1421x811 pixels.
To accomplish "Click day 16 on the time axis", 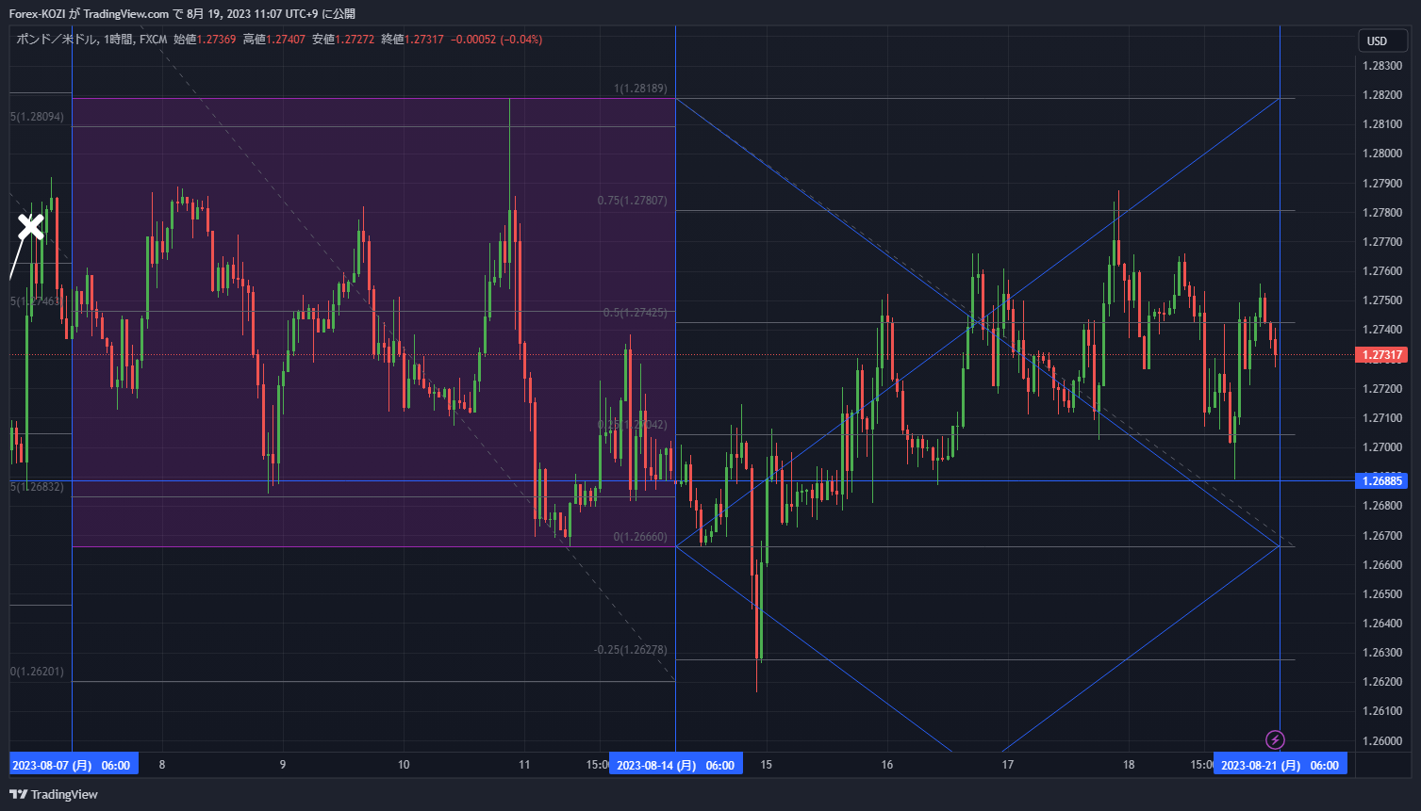I will 887,765.
